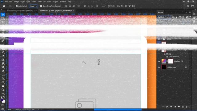197x111 pixels.
Task: Open Edit Toolbar three-dots button
Action: click(x=3, y=93)
